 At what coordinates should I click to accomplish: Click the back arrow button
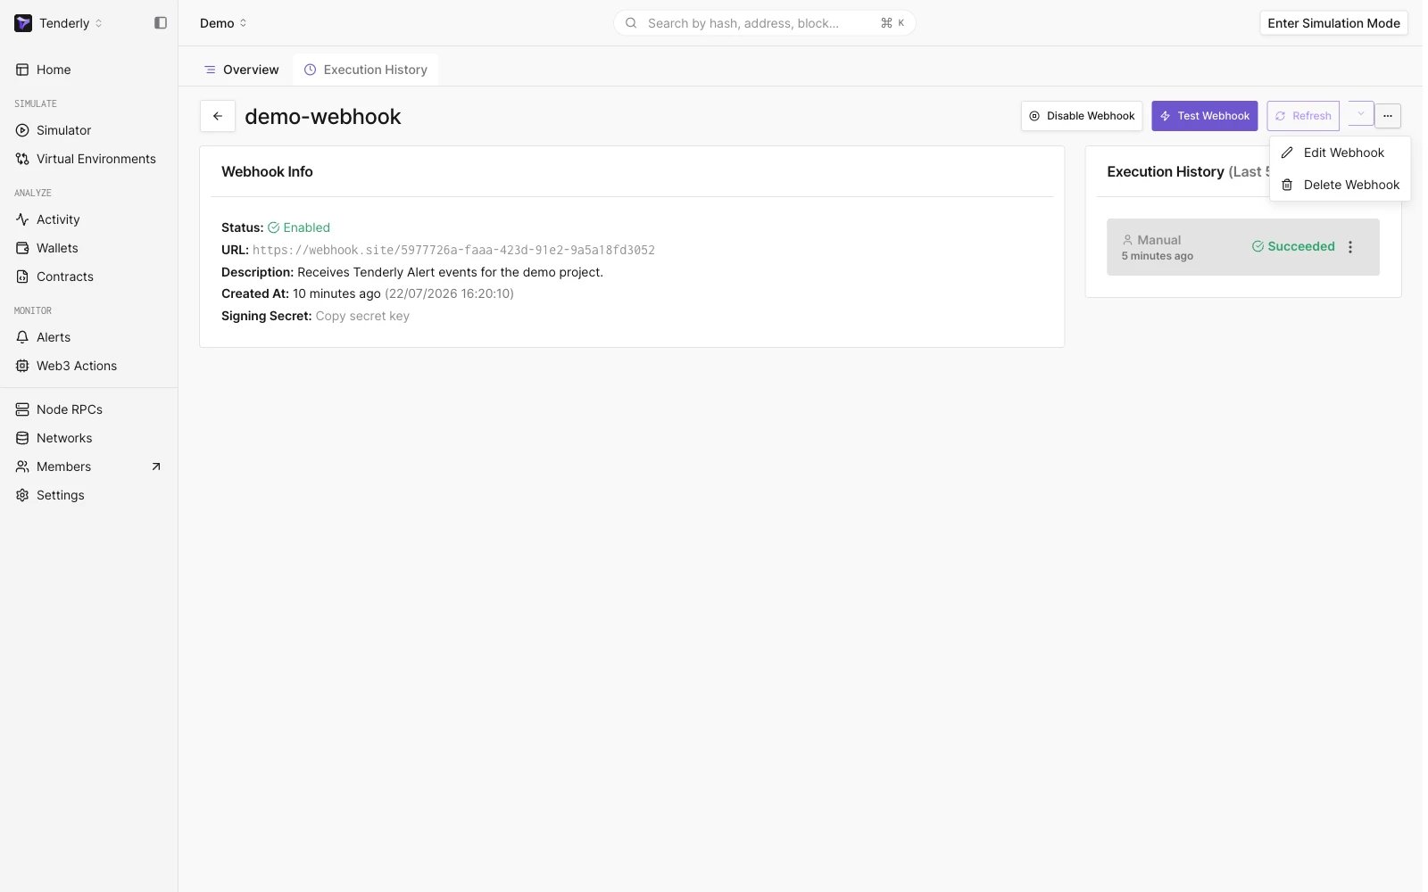pos(218,116)
